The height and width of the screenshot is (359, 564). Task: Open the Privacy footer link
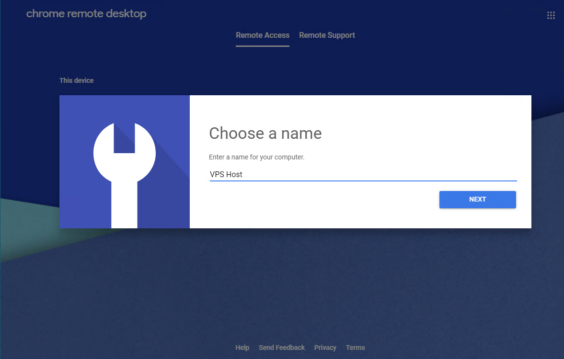325,348
